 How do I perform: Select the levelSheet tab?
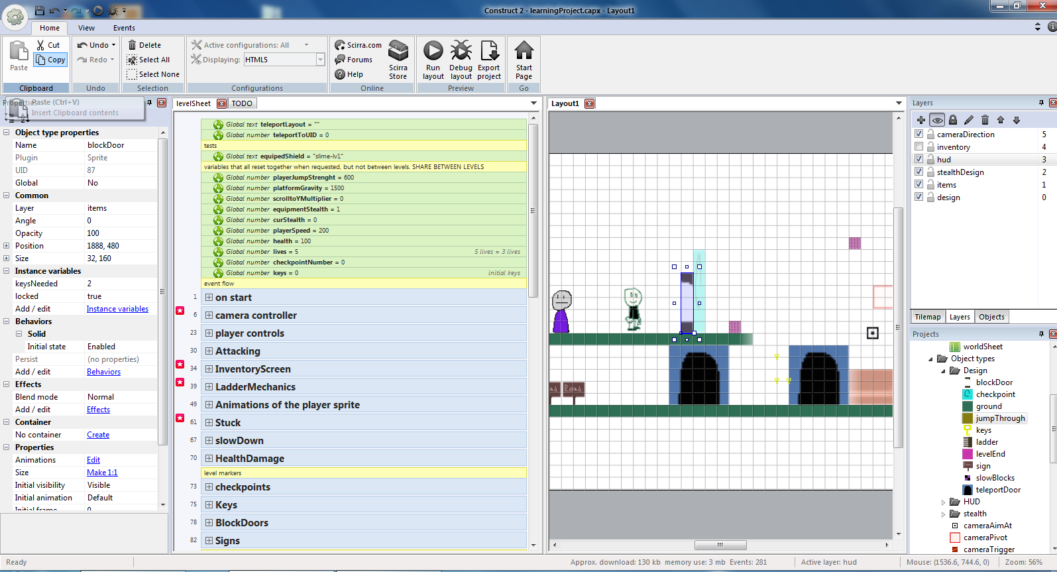click(x=194, y=103)
